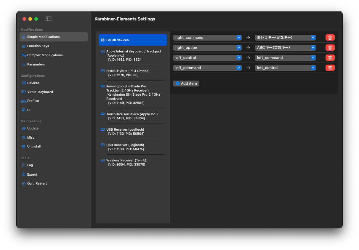The height and width of the screenshot is (250, 359).
Task: Click the Profiles people icon
Action: point(24,101)
